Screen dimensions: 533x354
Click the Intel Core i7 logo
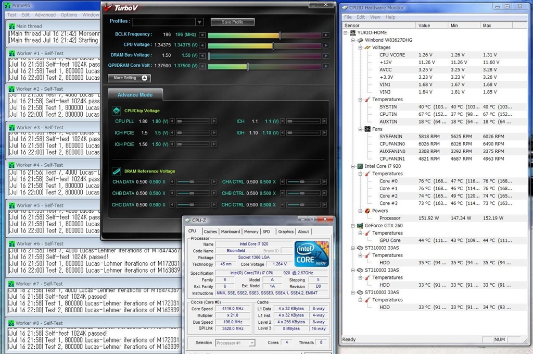tap(311, 254)
